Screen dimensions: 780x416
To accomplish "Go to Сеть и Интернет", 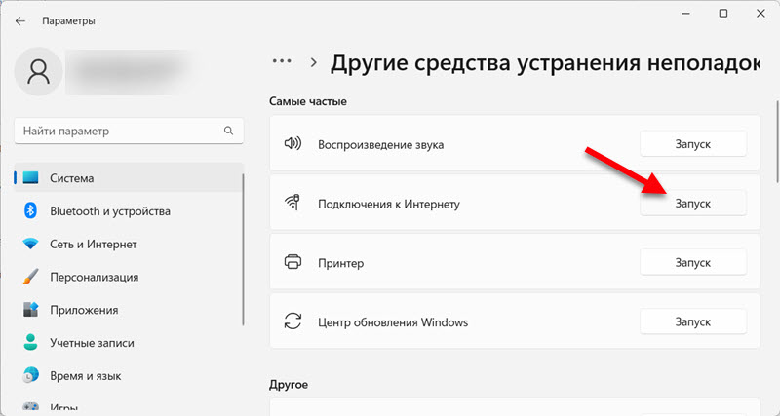I will click(x=129, y=244).
